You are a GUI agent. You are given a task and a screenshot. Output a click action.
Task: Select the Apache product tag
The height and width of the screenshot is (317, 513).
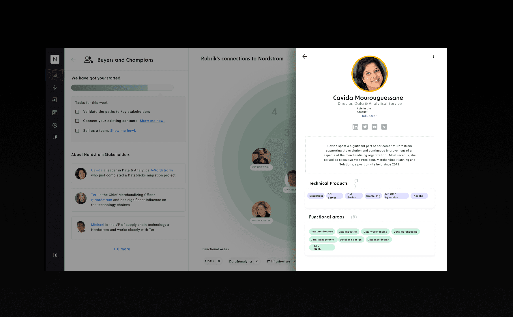[419, 196]
